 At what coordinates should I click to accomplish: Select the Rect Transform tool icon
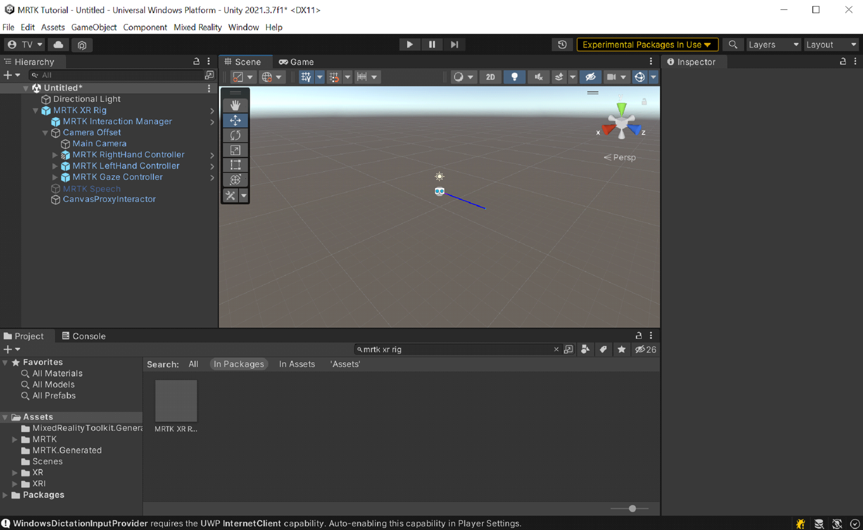(x=236, y=165)
